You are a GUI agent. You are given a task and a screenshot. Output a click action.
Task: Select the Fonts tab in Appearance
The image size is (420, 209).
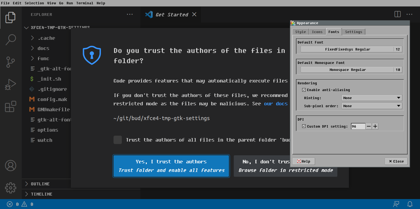[334, 32]
